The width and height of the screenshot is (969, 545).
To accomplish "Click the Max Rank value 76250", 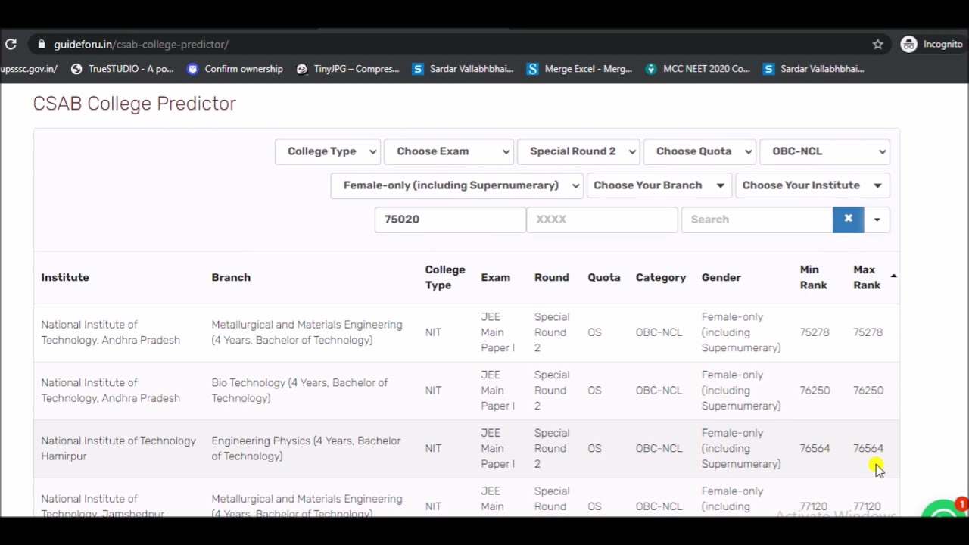I will (868, 391).
